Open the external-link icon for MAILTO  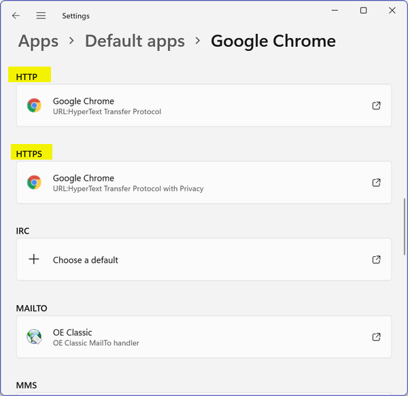click(376, 337)
